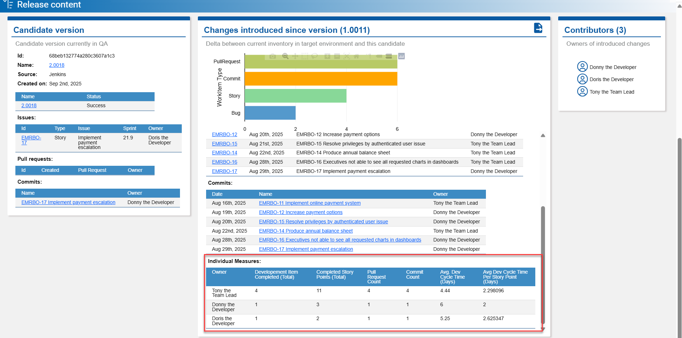Image resolution: width=682 pixels, height=338 pixels.
Task: Open EMRBO-16 dashboards commit link
Action: tap(340, 240)
